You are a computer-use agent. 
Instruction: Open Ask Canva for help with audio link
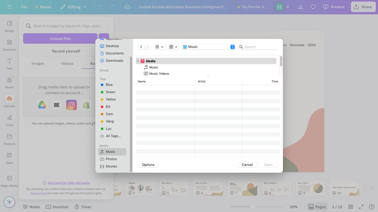(69, 183)
